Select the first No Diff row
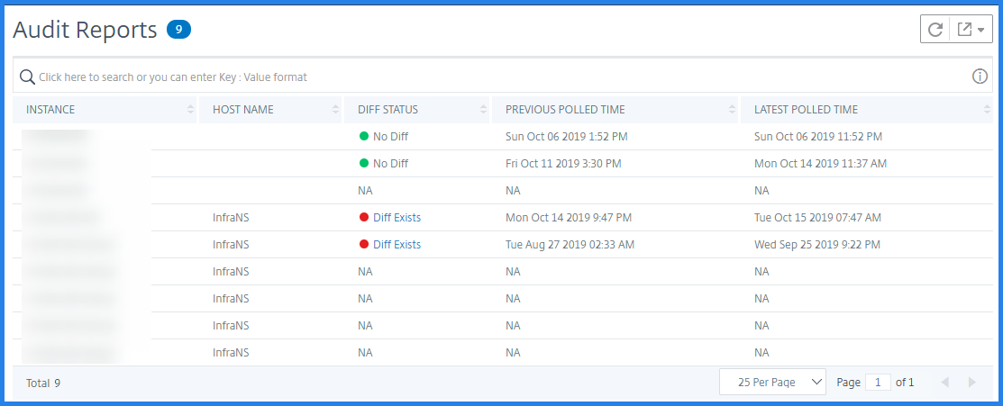1003x406 pixels. 503,136
